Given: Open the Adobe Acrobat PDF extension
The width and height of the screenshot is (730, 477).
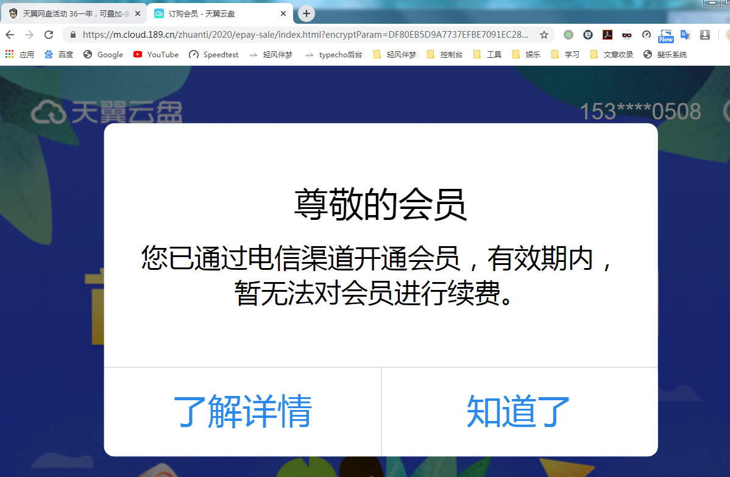Looking at the screenshot, I should point(608,35).
